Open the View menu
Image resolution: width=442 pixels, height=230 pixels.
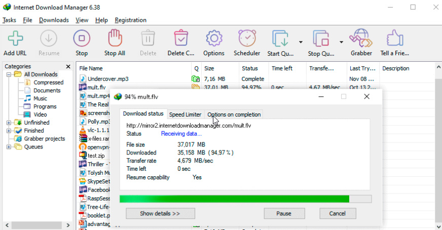pyautogui.click(x=82, y=20)
